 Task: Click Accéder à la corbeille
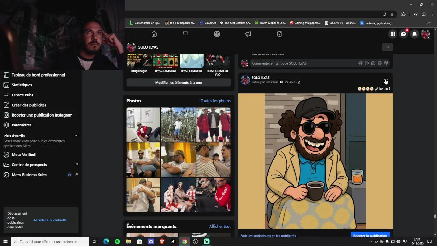point(50,220)
